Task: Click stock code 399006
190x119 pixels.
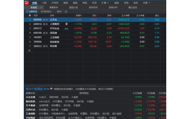Action: click(x=38, y=42)
